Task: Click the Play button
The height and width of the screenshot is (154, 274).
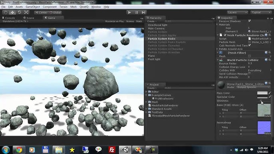Action: (x=129, y=12)
